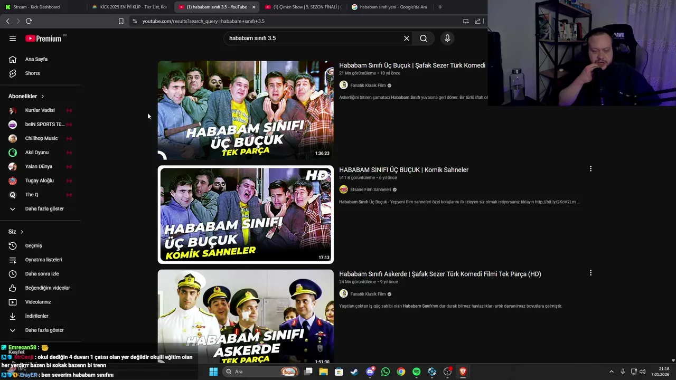Open Fanatik Klasik Film channel under first video
The height and width of the screenshot is (380, 676).
point(368,85)
